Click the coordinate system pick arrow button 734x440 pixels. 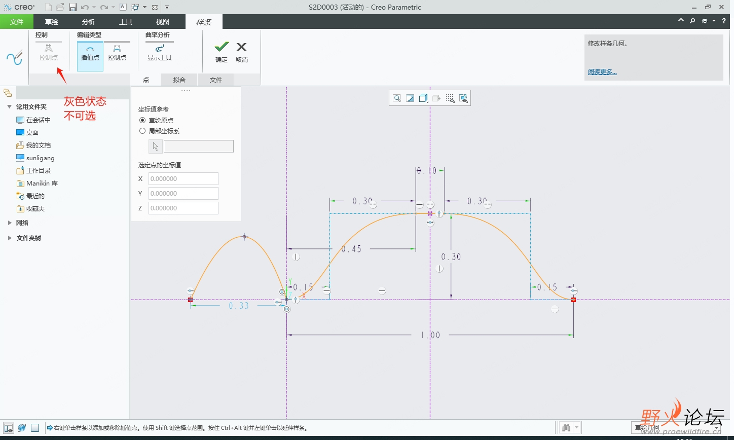coord(155,146)
